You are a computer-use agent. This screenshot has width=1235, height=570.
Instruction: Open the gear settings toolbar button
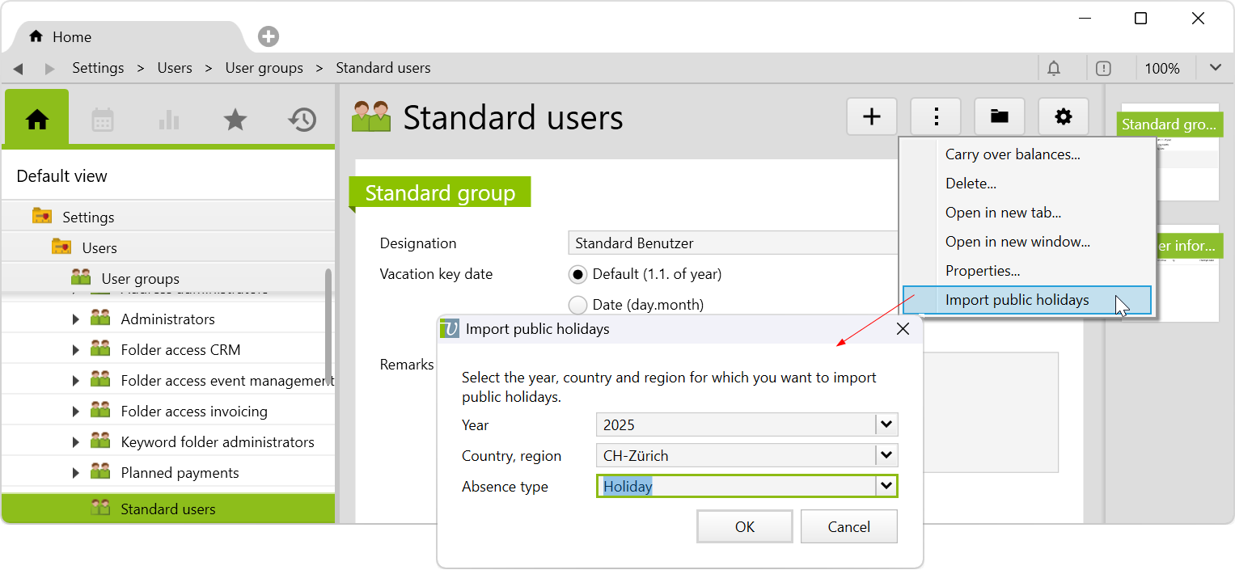tap(1063, 117)
